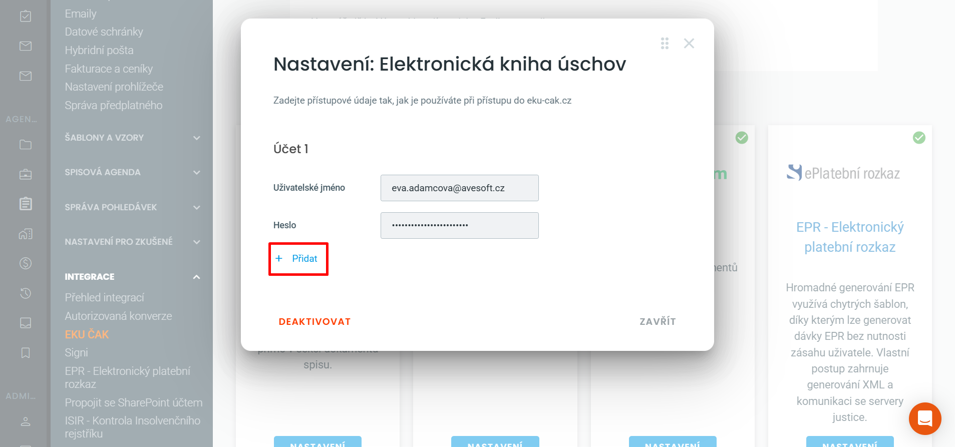Open the history clock sidebar icon
Viewport: 960px width, 447px height.
click(x=26, y=293)
